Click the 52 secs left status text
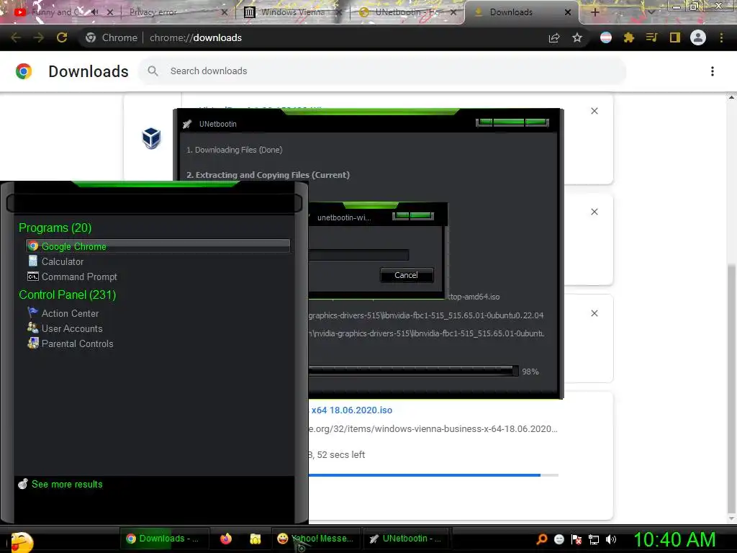The image size is (737, 553). coord(340,455)
